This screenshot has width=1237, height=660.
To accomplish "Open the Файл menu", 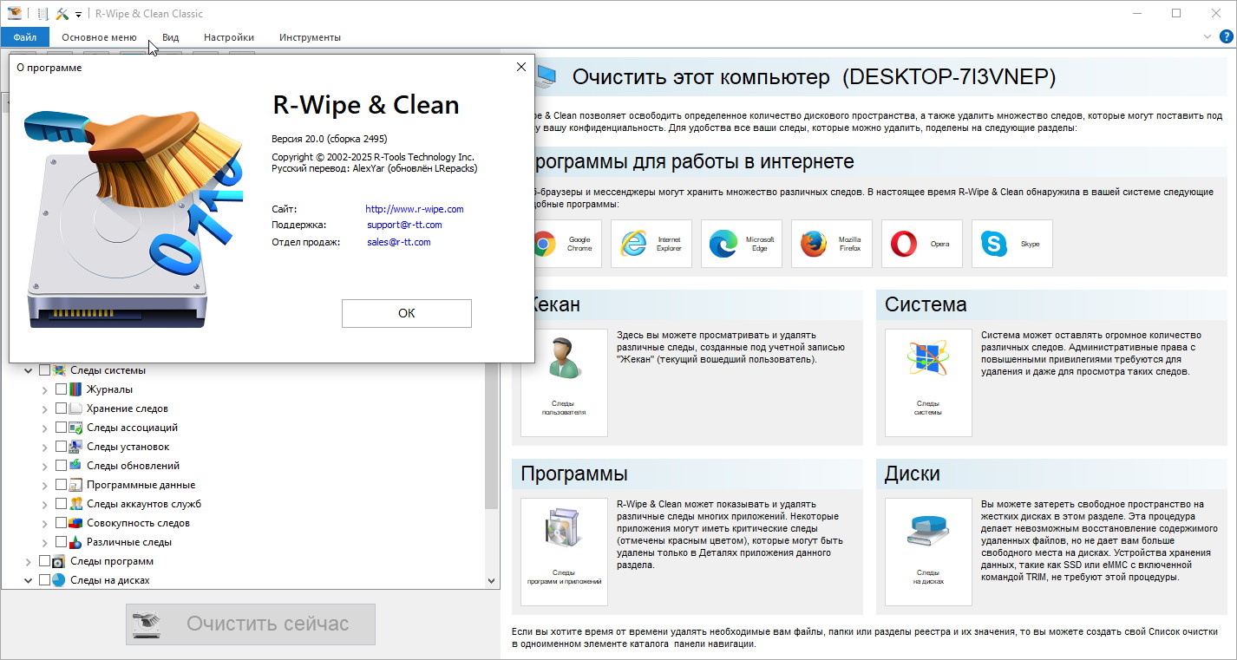I will pyautogui.click(x=24, y=37).
